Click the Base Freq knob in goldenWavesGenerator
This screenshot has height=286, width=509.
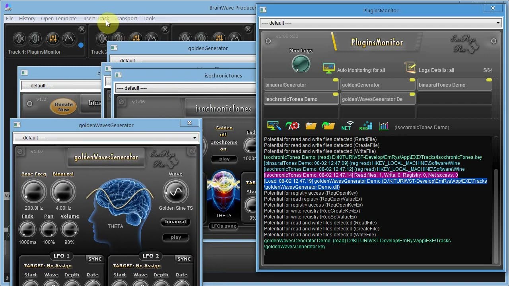click(x=34, y=191)
